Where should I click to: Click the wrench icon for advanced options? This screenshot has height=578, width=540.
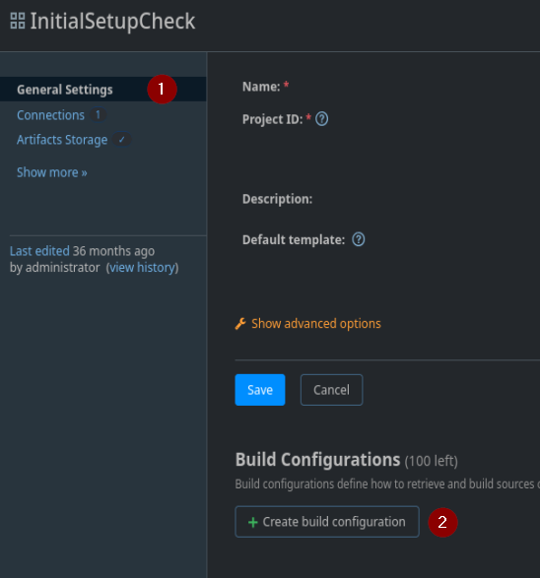click(x=240, y=324)
